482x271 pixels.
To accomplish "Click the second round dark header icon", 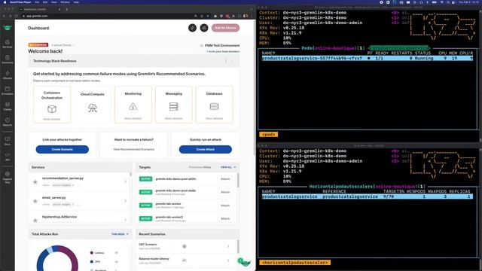I will (204, 28).
